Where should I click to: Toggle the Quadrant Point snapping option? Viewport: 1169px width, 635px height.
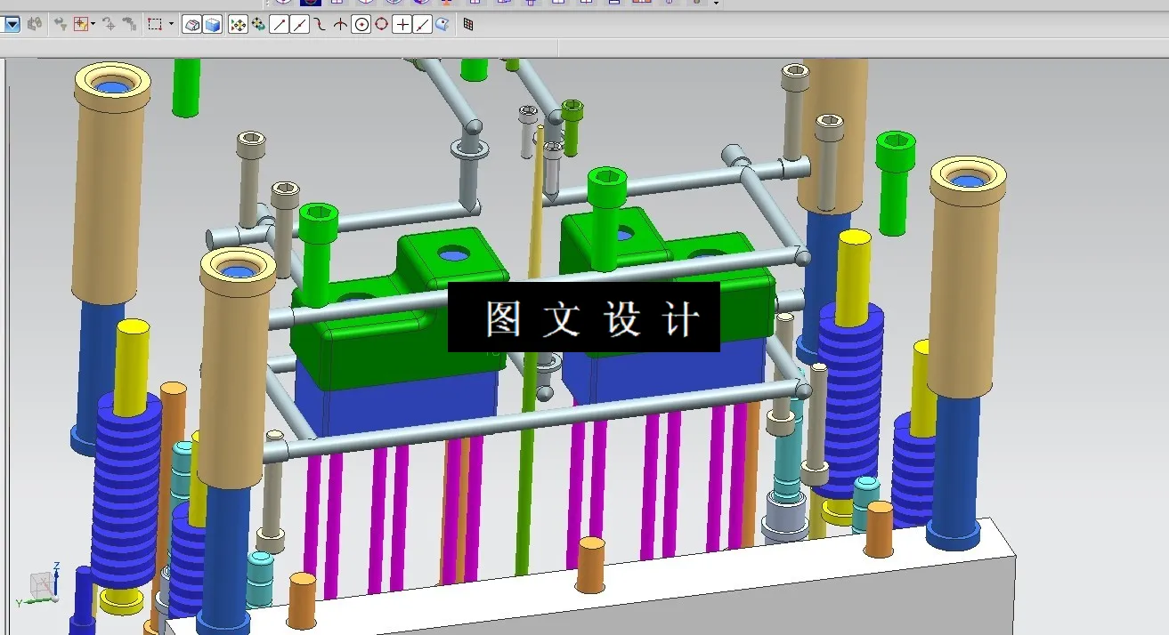(x=381, y=24)
